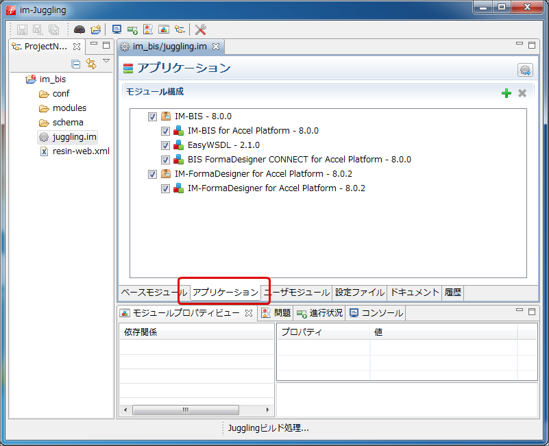The width and height of the screenshot is (549, 446).
Task: Add a module with the green plus
Action: [x=507, y=93]
